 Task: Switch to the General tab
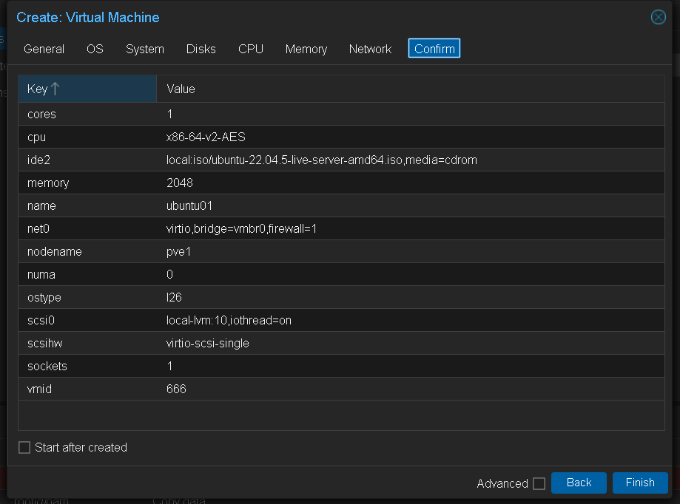44,49
